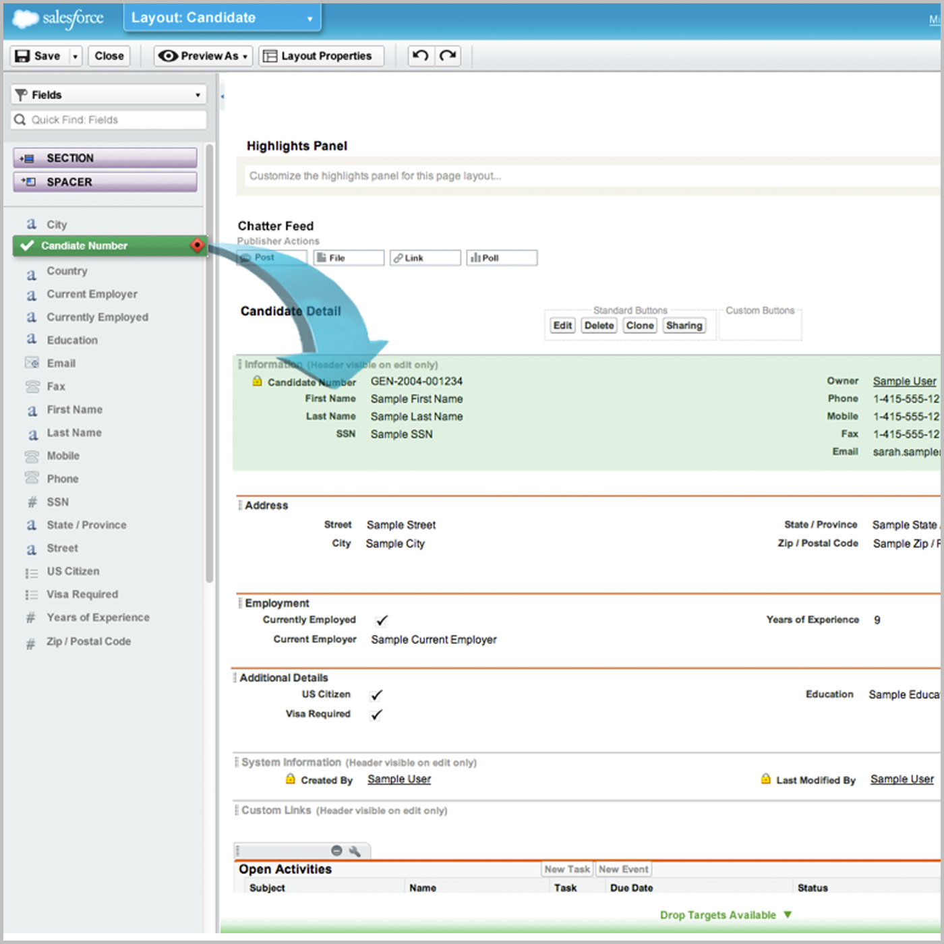Click the Employment section header
Screen dimensions: 944x944
point(276,603)
